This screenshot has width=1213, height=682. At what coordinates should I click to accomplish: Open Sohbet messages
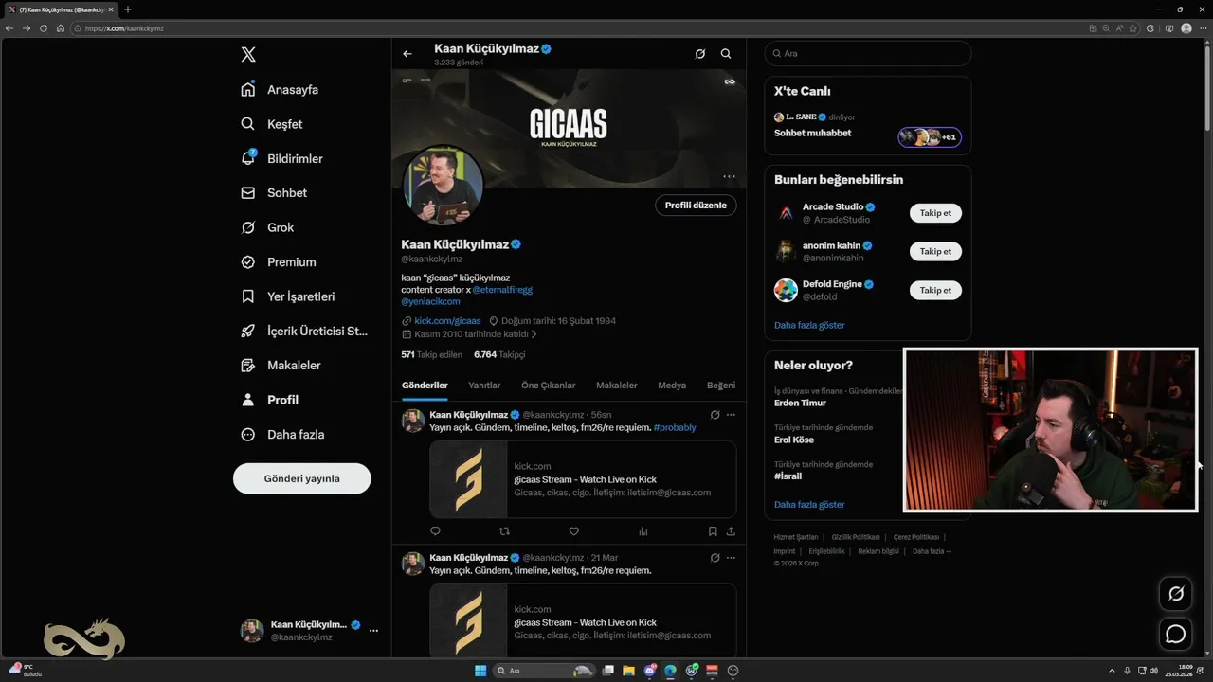pos(274,193)
